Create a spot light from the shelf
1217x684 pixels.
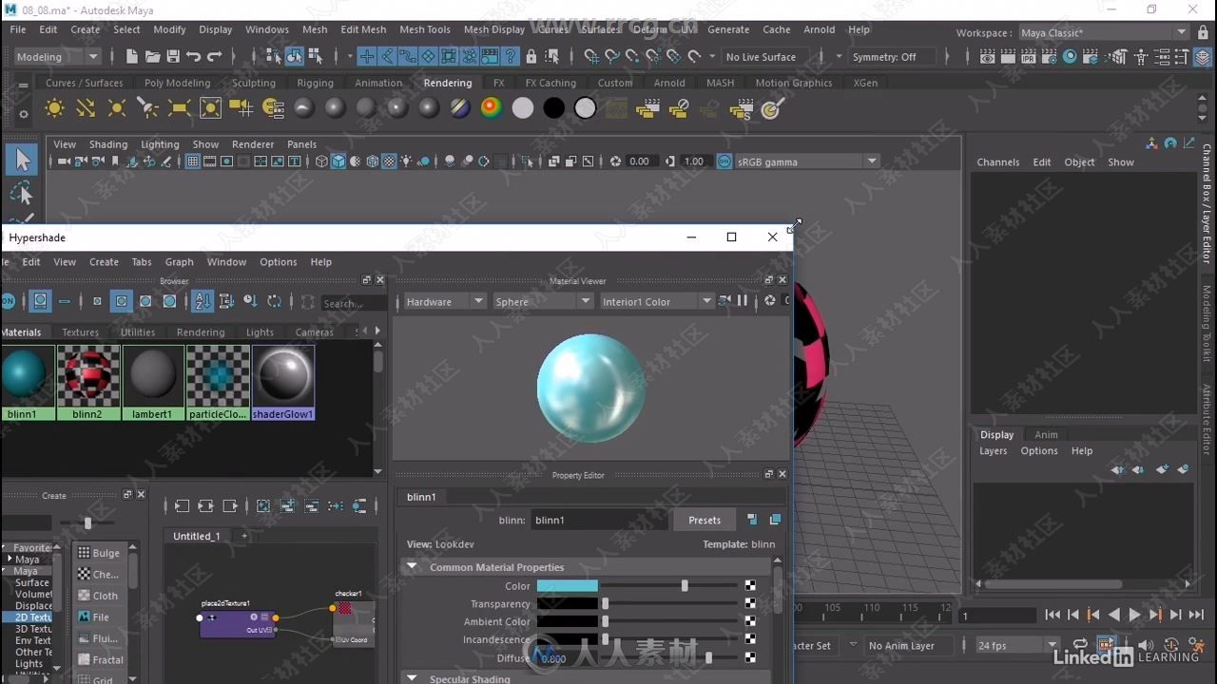coord(147,108)
